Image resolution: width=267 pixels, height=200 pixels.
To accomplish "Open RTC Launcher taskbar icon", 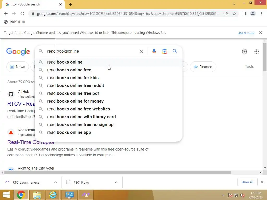I will (86, 195).
